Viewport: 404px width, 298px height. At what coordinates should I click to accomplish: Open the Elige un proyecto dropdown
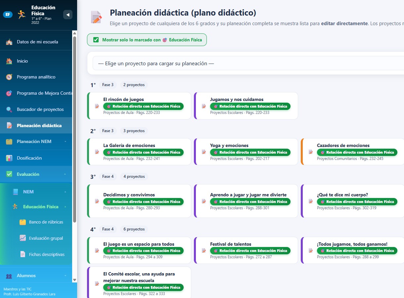(248, 63)
